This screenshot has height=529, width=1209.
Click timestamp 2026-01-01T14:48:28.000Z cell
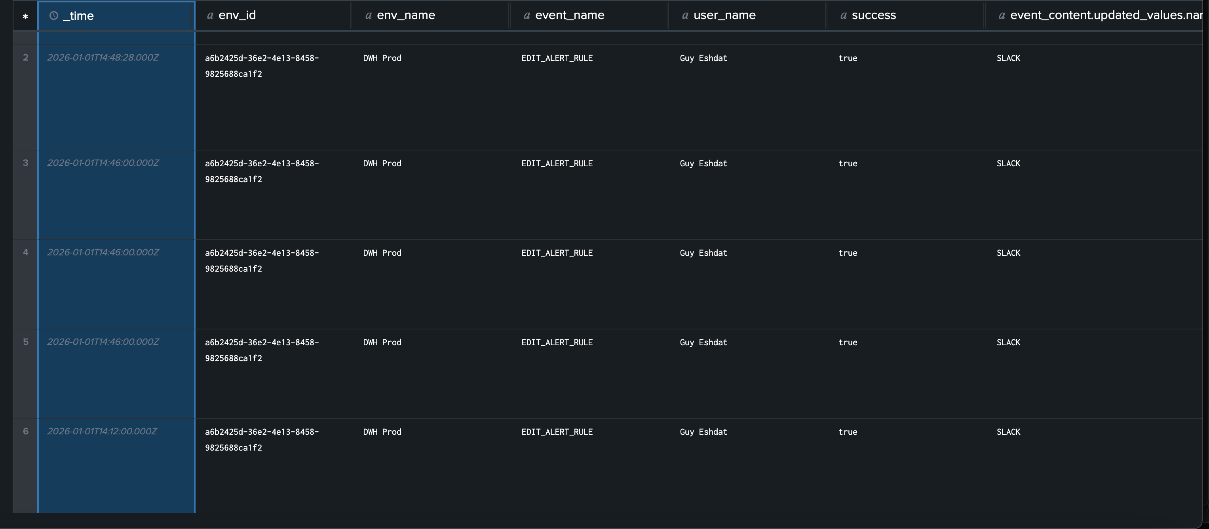coord(103,57)
